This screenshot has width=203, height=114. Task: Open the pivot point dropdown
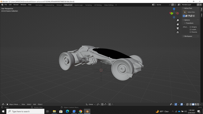(x=98, y=104)
